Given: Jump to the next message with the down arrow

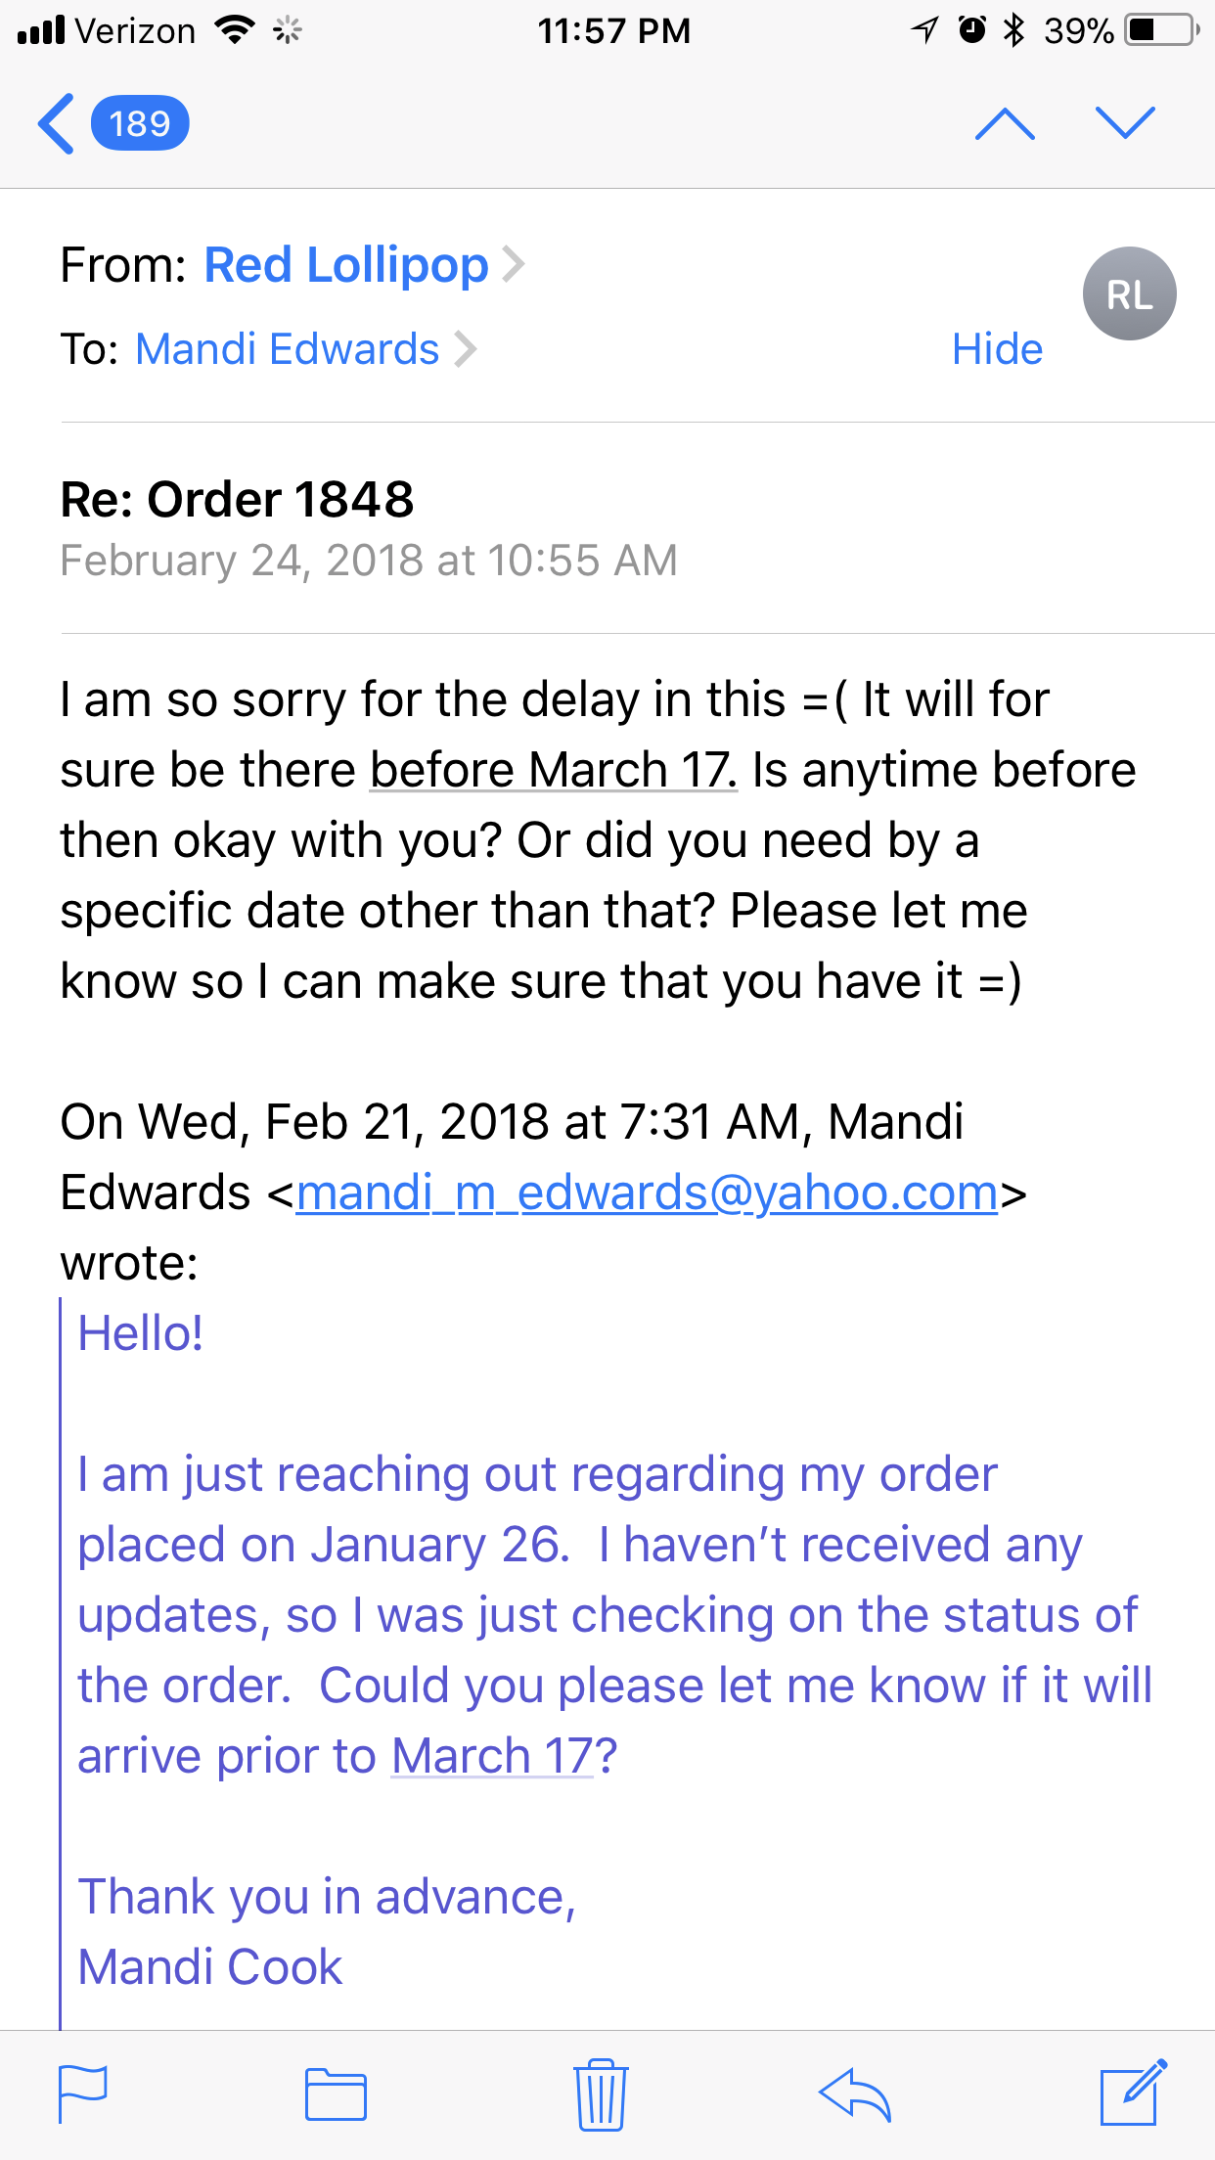Looking at the screenshot, I should tap(1125, 123).
